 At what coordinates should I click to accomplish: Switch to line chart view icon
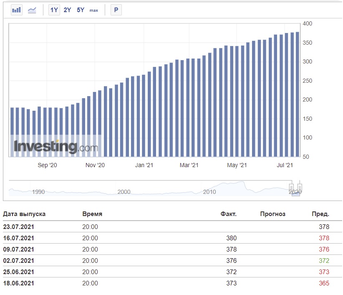tap(32, 10)
